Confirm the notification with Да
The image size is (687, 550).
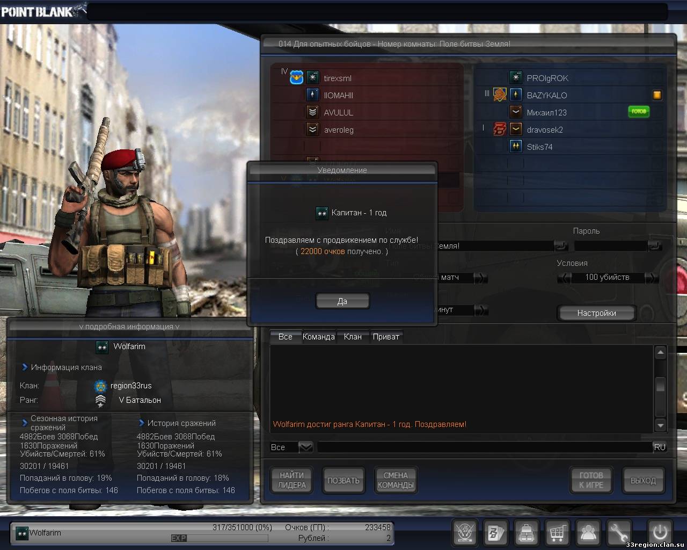coord(342,301)
